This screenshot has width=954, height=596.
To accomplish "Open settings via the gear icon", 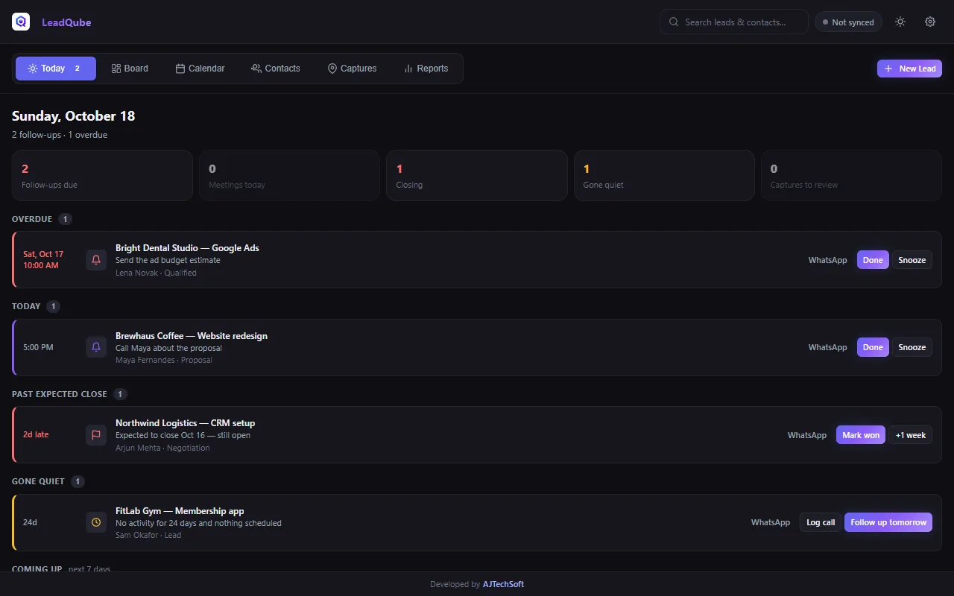I will click(930, 22).
